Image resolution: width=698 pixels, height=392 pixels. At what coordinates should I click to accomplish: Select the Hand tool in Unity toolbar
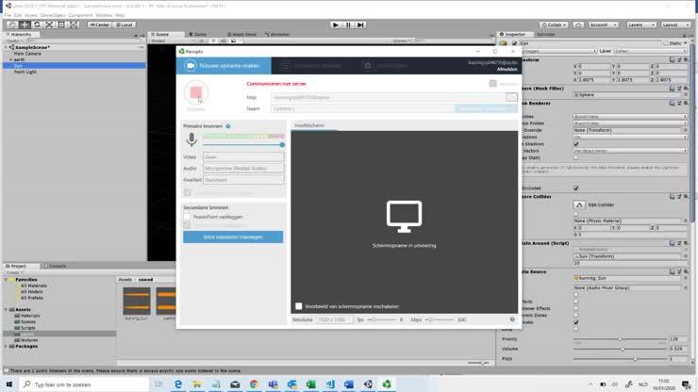pyautogui.click(x=12, y=24)
